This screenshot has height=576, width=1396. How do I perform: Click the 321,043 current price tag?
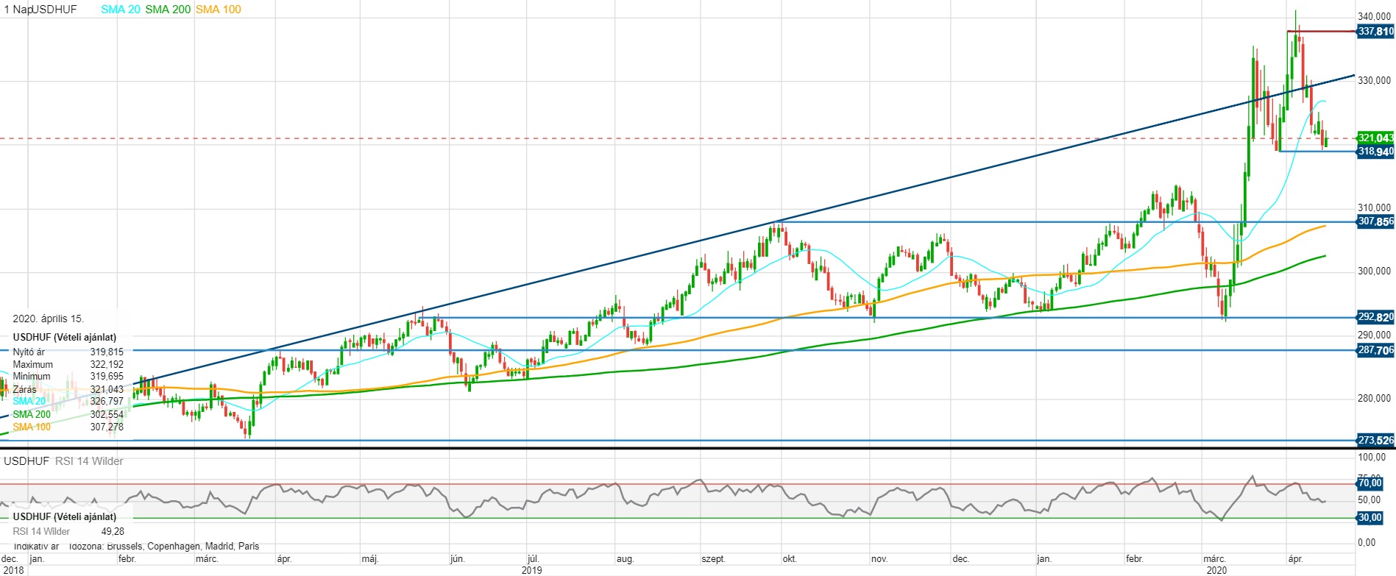point(1375,138)
